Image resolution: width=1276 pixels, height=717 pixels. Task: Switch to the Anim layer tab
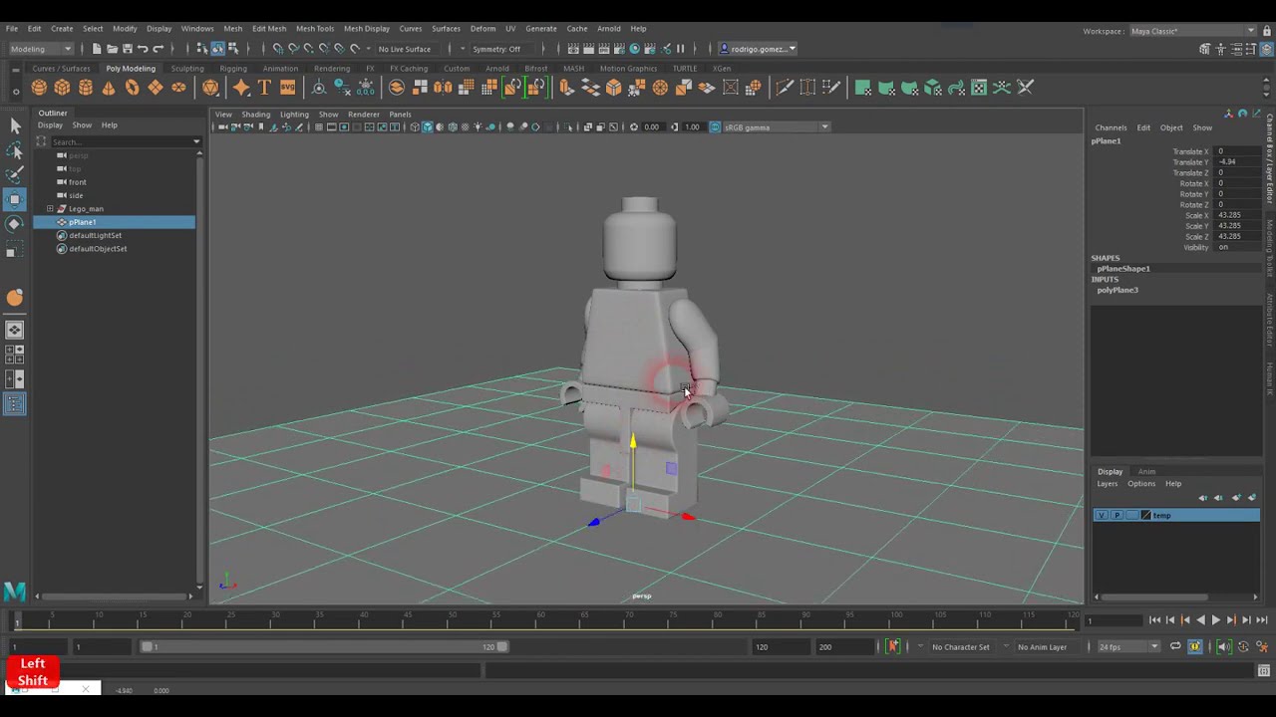pyautogui.click(x=1146, y=472)
